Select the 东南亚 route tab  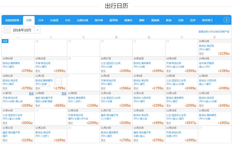[x=54, y=20]
